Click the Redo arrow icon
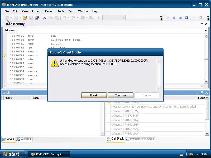The image size is (211, 158). click(73, 18)
